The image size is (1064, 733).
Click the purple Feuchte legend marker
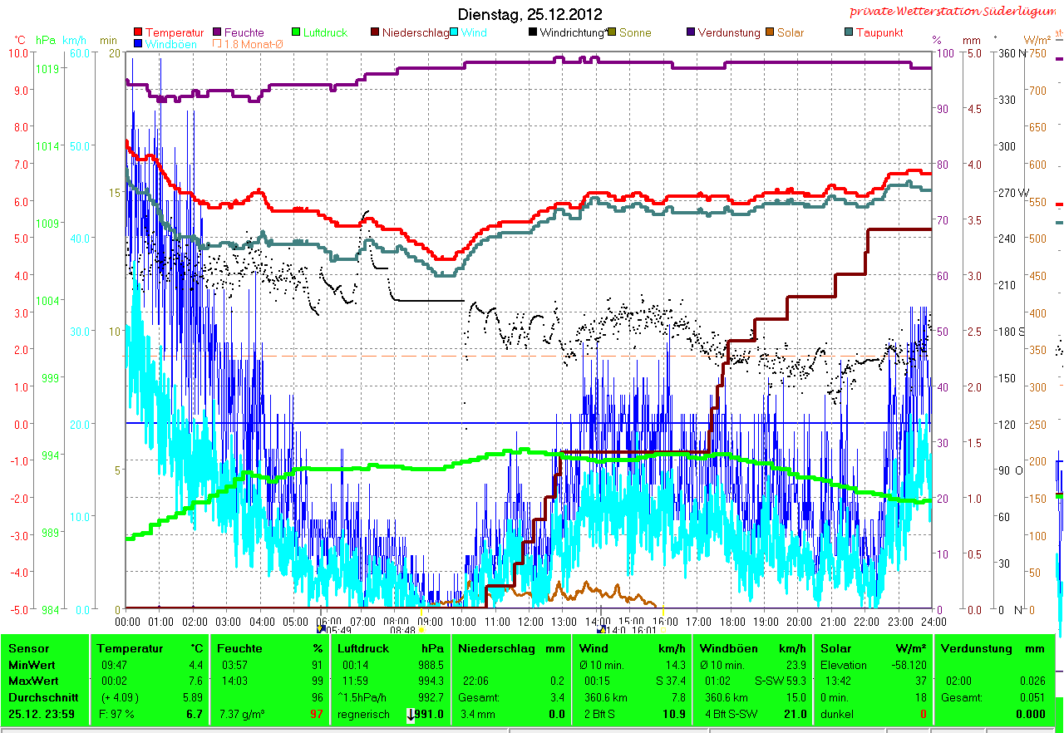tap(218, 32)
